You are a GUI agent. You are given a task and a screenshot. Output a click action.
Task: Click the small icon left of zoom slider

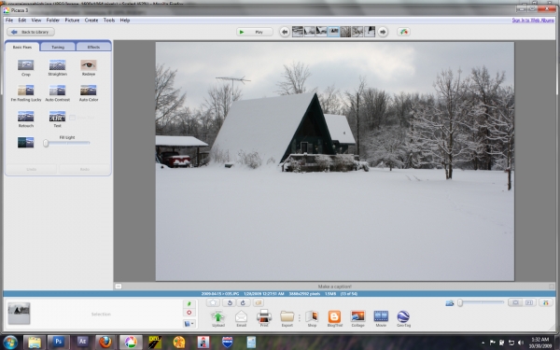tap(449, 303)
